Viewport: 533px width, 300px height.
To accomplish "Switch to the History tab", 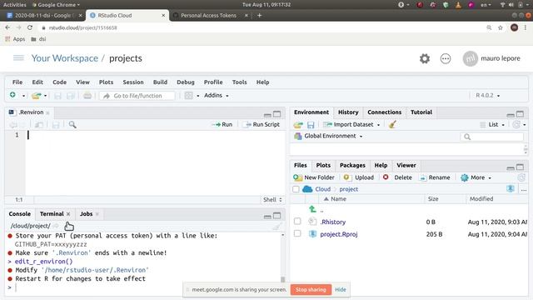I will click(x=348, y=112).
